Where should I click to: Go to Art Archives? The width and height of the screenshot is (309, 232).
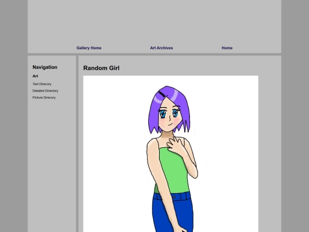click(161, 48)
